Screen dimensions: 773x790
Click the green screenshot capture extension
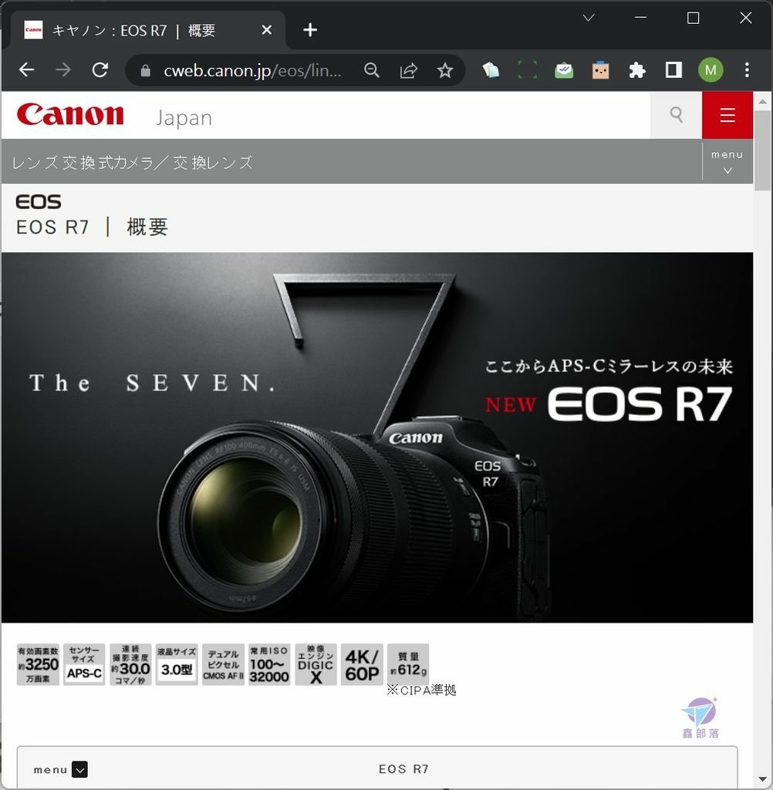coord(527,70)
